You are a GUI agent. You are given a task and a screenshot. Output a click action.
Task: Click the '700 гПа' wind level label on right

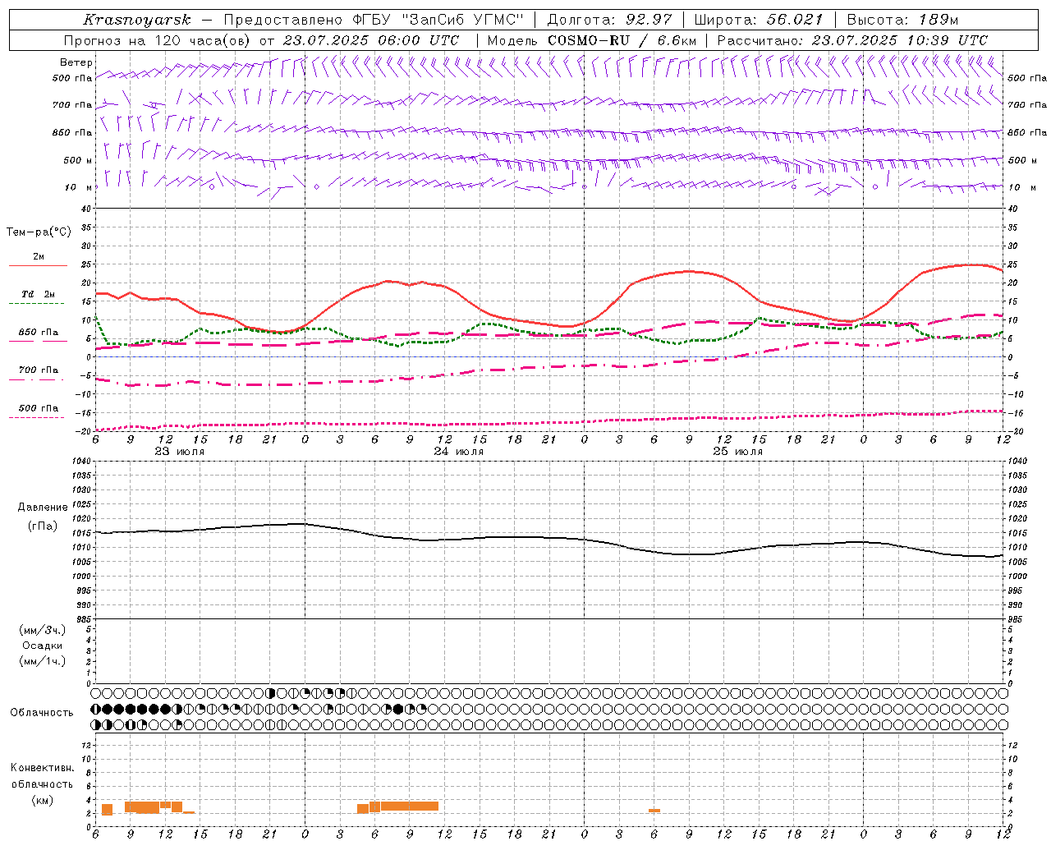pos(1027,105)
